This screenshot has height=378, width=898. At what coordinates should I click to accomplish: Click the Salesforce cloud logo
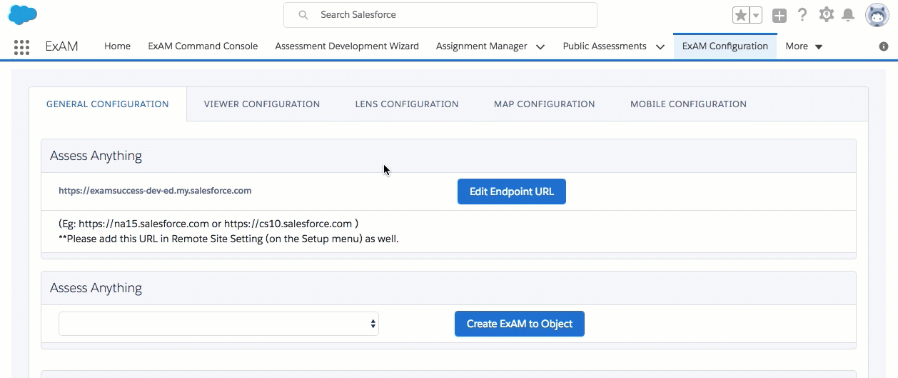click(x=23, y=14)
